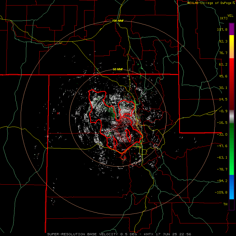The image size is (236, 236).
Task: Click the VEL legend title
Action: click(x=230, y=16)
